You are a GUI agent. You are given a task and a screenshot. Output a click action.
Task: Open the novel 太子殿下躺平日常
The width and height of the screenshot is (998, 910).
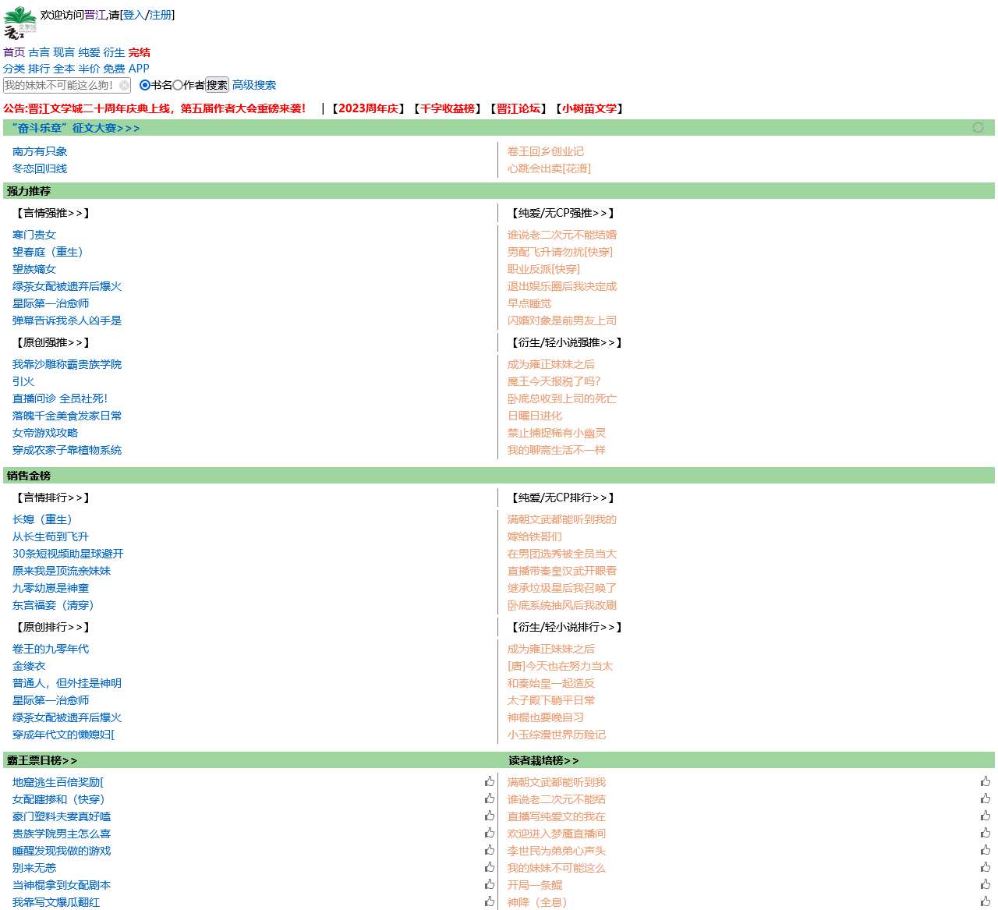[551, 700]
